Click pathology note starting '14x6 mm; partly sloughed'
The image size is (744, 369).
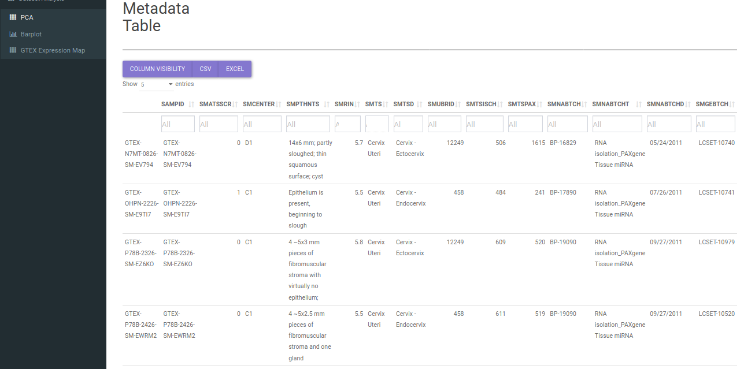coord(310,159)
